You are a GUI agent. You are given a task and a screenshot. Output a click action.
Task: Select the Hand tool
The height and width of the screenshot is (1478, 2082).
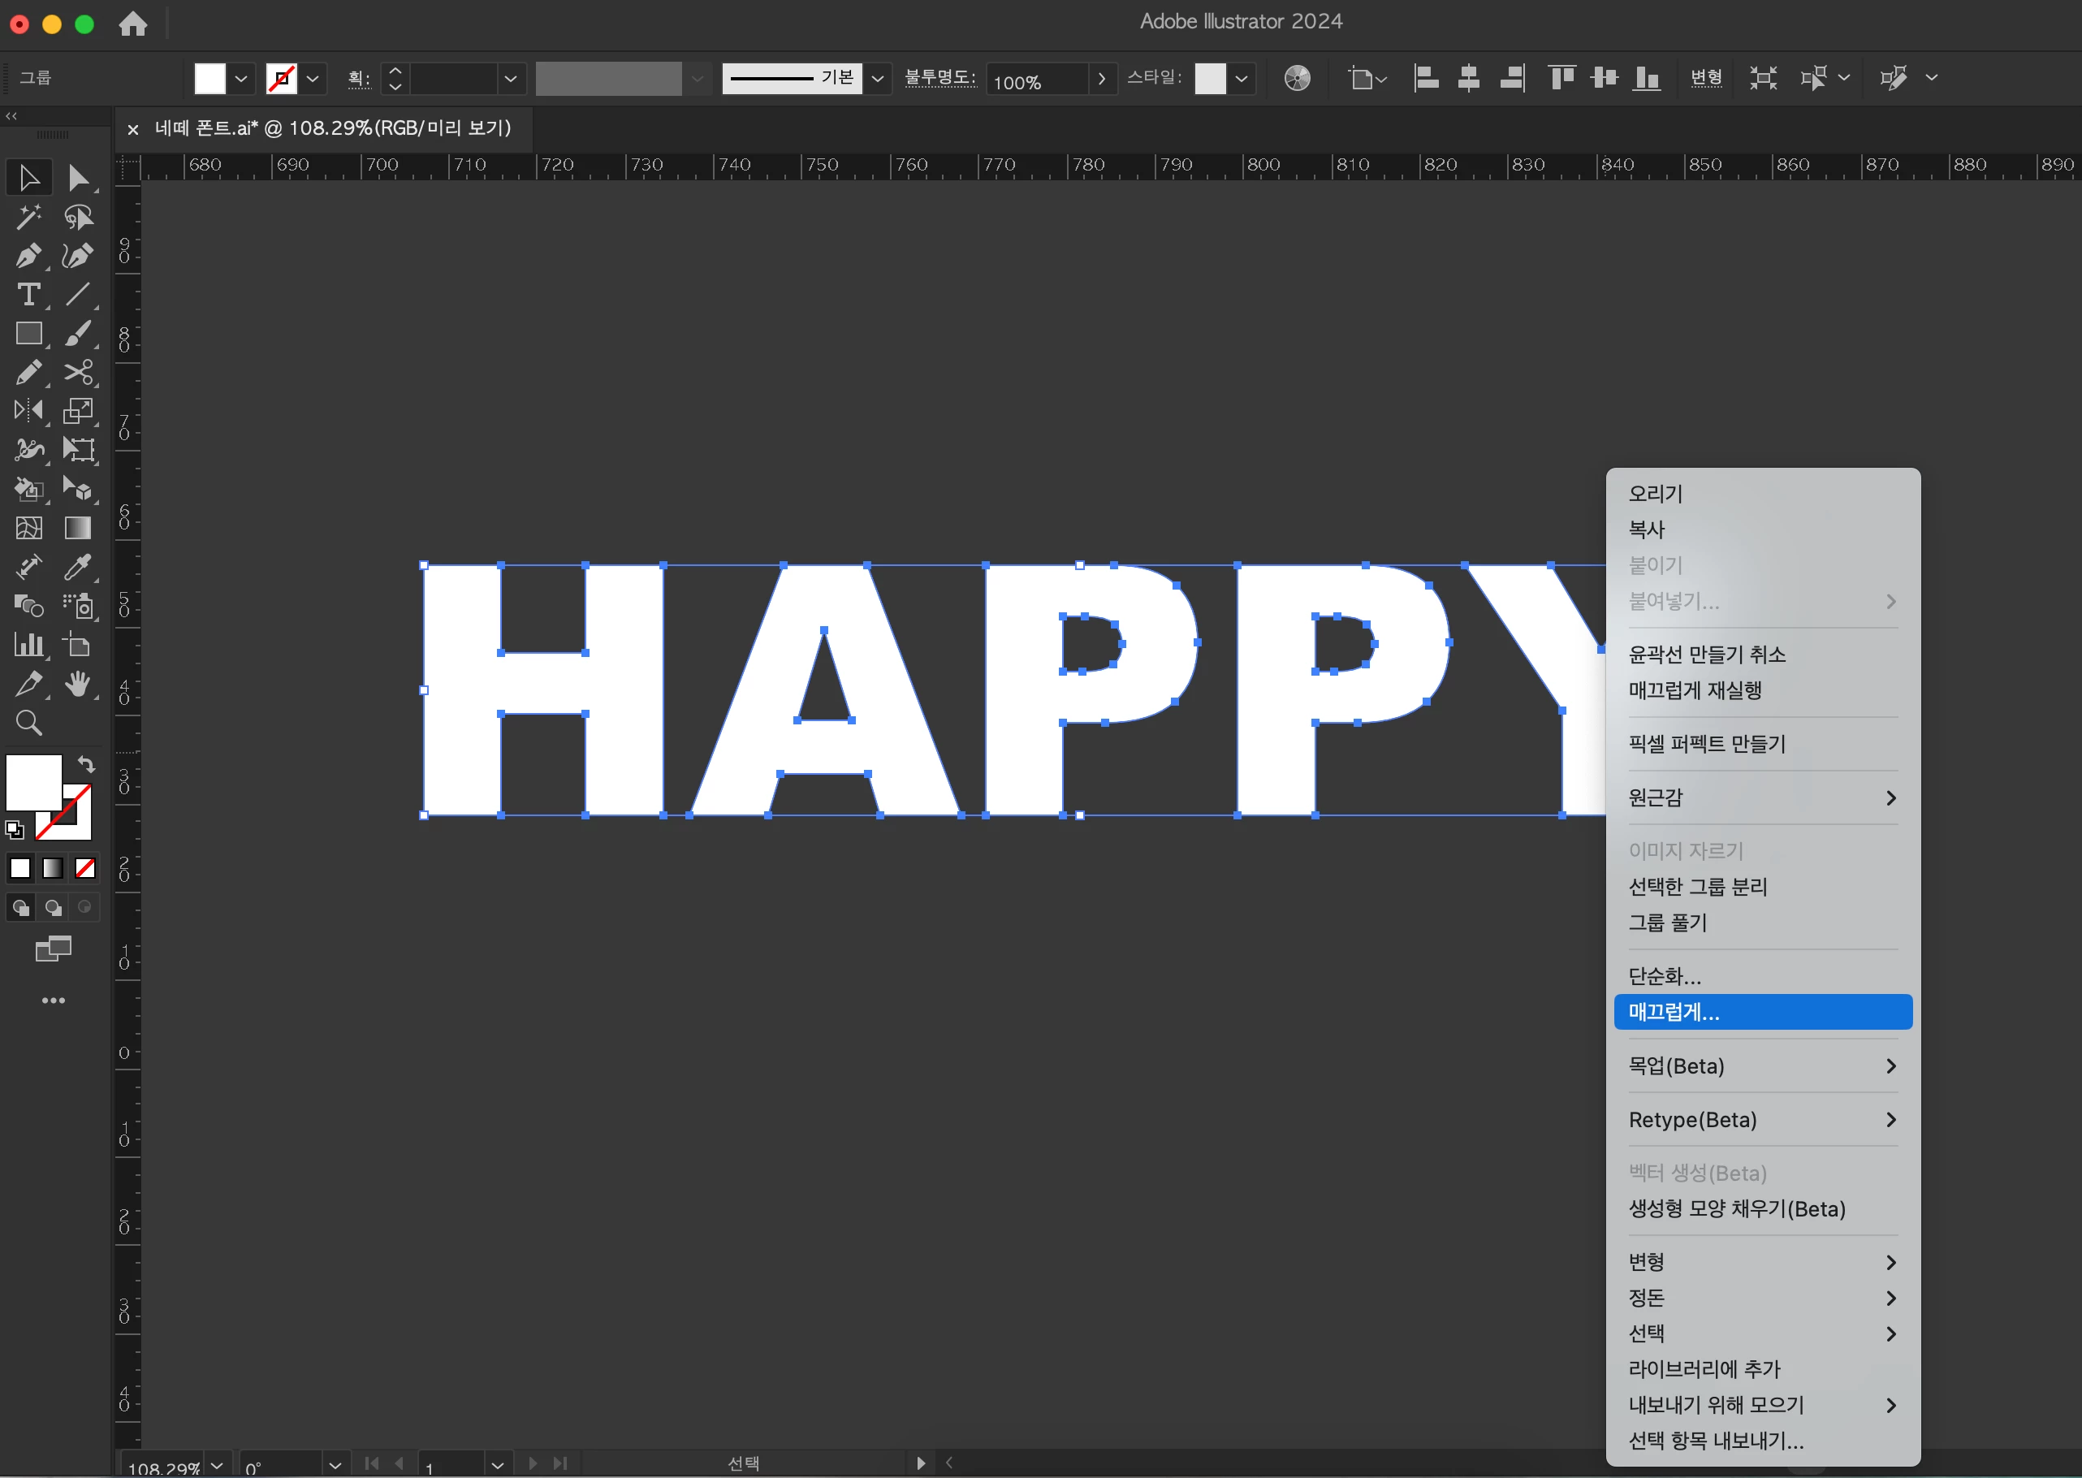78,684
